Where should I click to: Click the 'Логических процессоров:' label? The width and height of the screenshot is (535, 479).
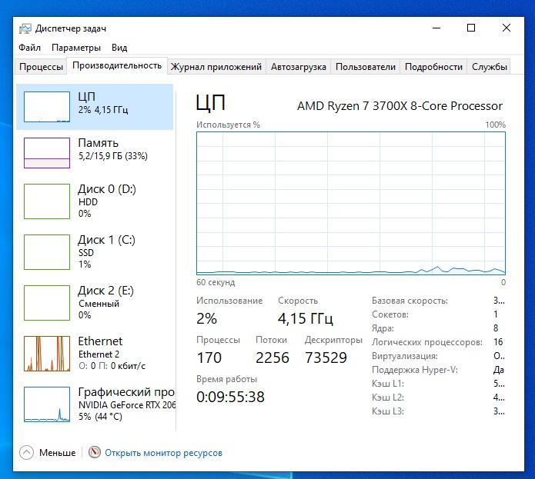coord(427,342)
